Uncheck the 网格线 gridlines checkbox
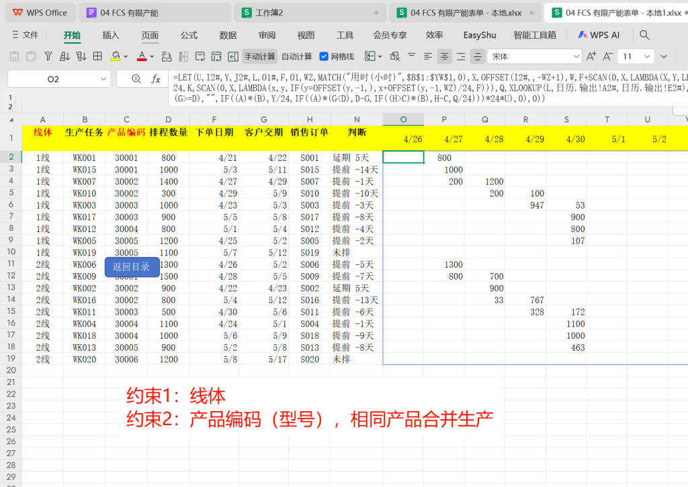This screenshot has height=487, width=688. pyautogui.click(x=324, y=56)
